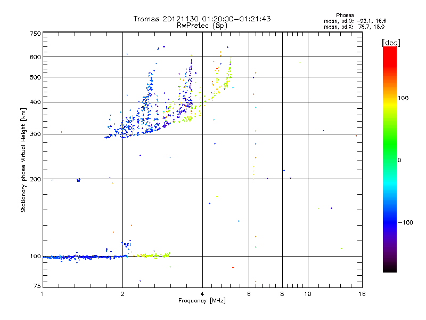Click the black bottom of the phase colorbar

click(390, 268)
